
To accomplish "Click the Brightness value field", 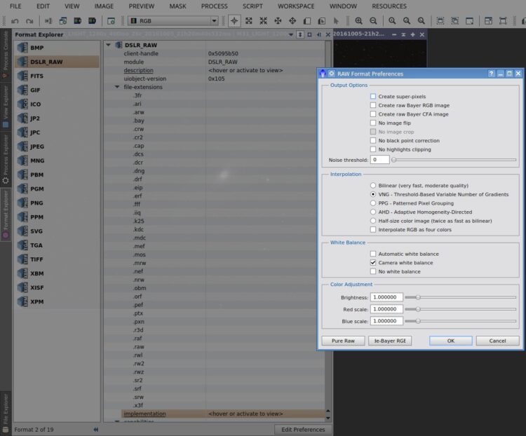I will tap(386, 297).
